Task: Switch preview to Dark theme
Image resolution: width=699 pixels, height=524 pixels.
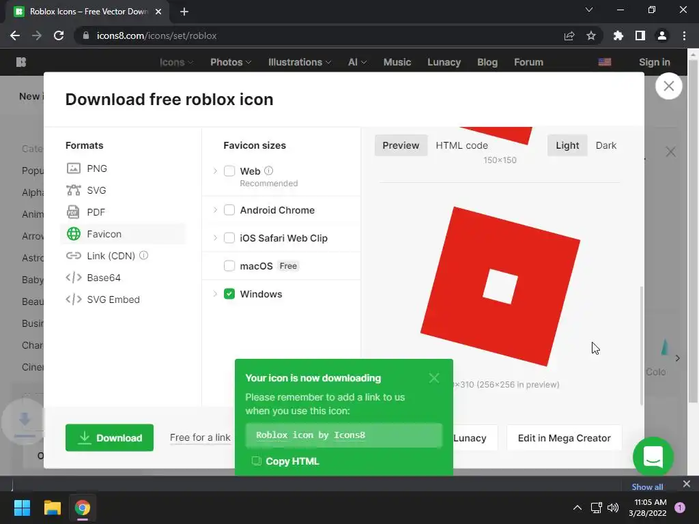Action: [606, 145]
